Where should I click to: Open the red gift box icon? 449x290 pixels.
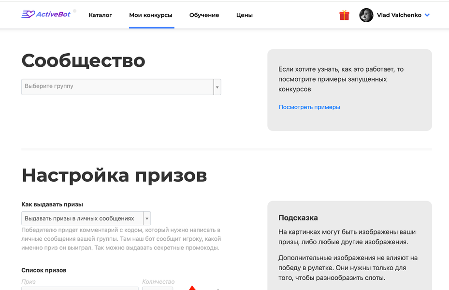pyautogui.click(x=344, y=15)
